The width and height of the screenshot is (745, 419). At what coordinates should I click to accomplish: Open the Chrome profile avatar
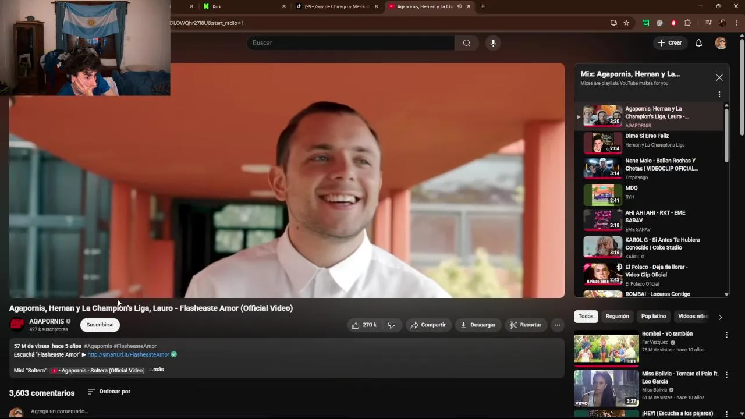[x=722, y=23]
